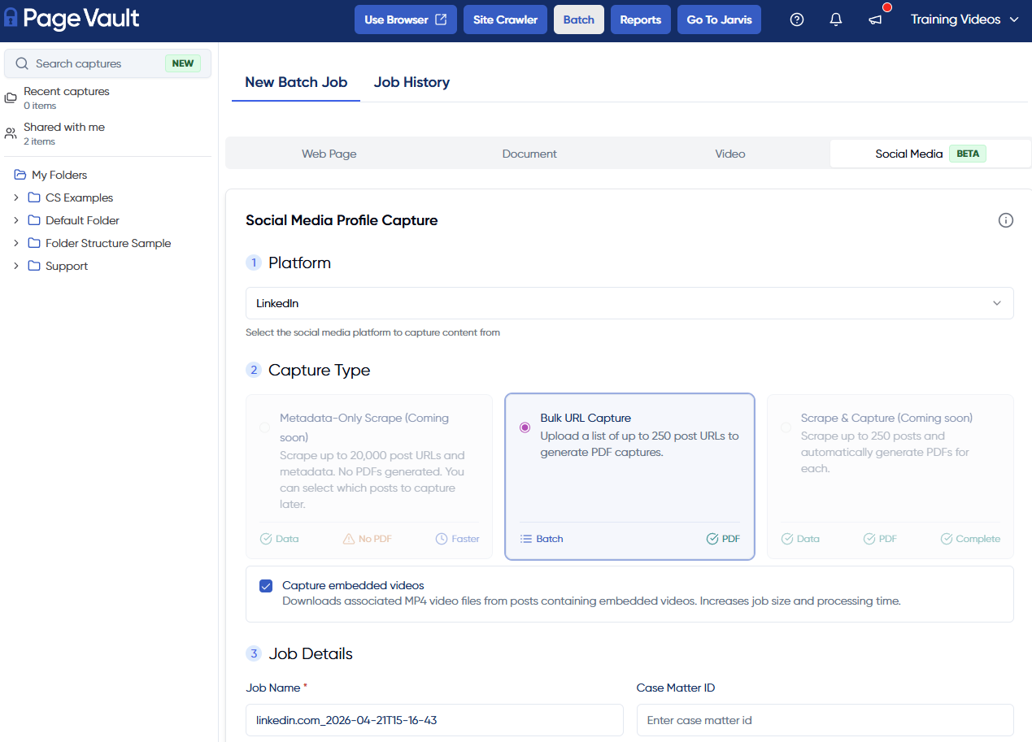Open the notifications bell icon
This screenshot has height=742, width=1032.
836,20
